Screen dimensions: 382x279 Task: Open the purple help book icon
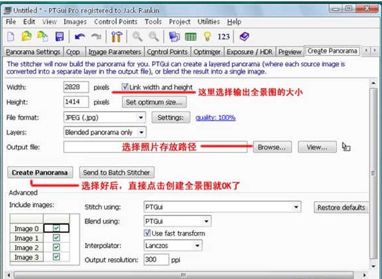[x=244, y=37]
